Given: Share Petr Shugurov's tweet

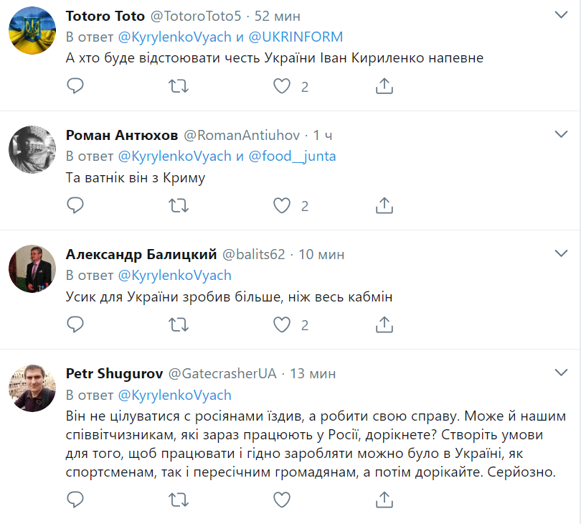Looking at the screenshot, I should click(x=384, y=499).
